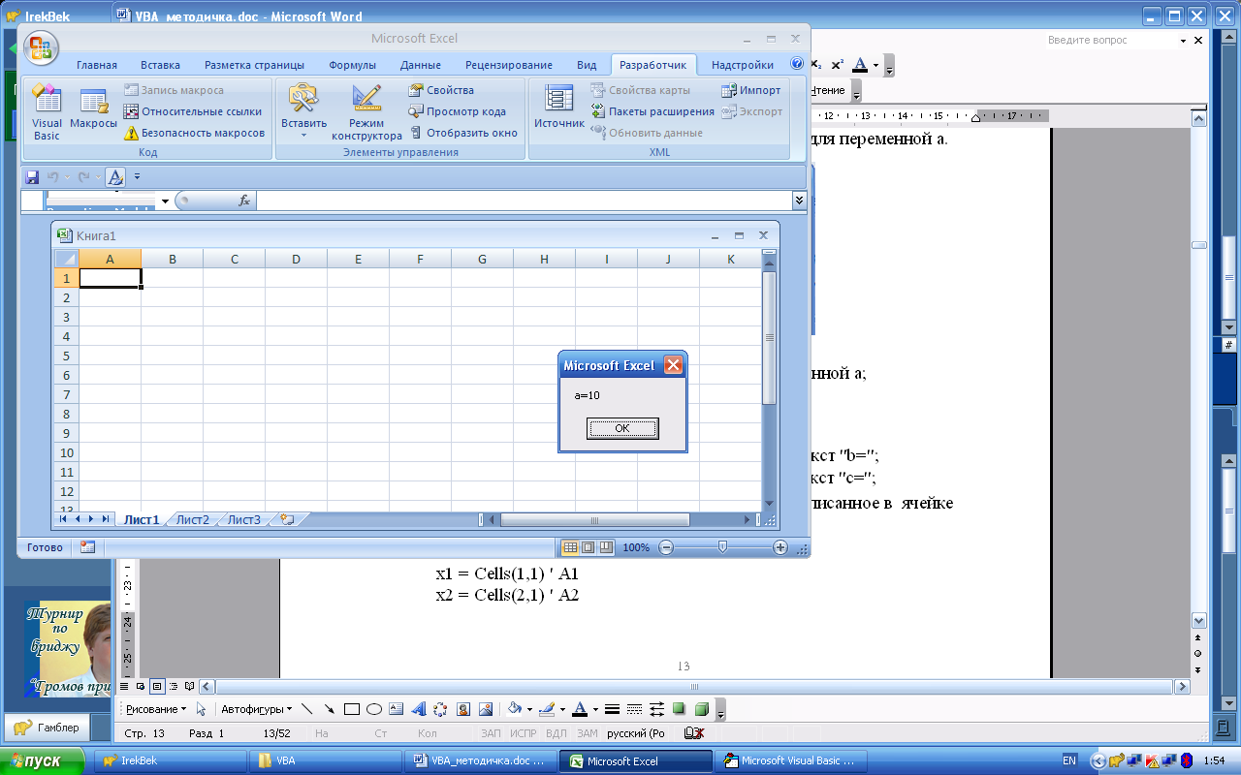Select Oval tool in Word drawing toolbar
Image resolution: width=1241 pixels, height=775 pixels.
(374, 709)
